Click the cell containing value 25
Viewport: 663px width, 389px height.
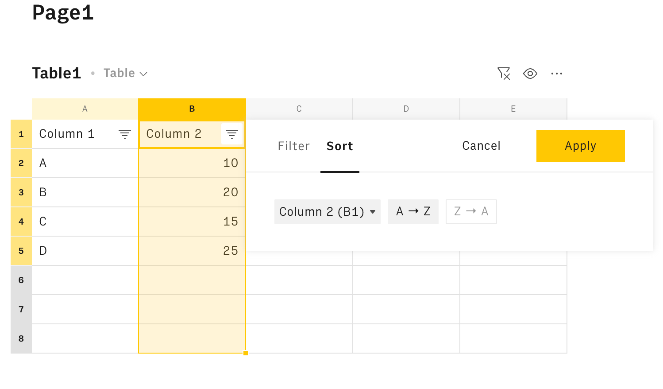pos(192,251)
